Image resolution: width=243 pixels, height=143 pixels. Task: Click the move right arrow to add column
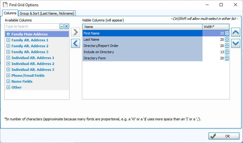[75, 32]
